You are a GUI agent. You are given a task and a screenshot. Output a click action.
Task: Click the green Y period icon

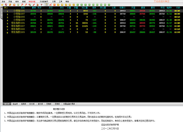(109, 5)
